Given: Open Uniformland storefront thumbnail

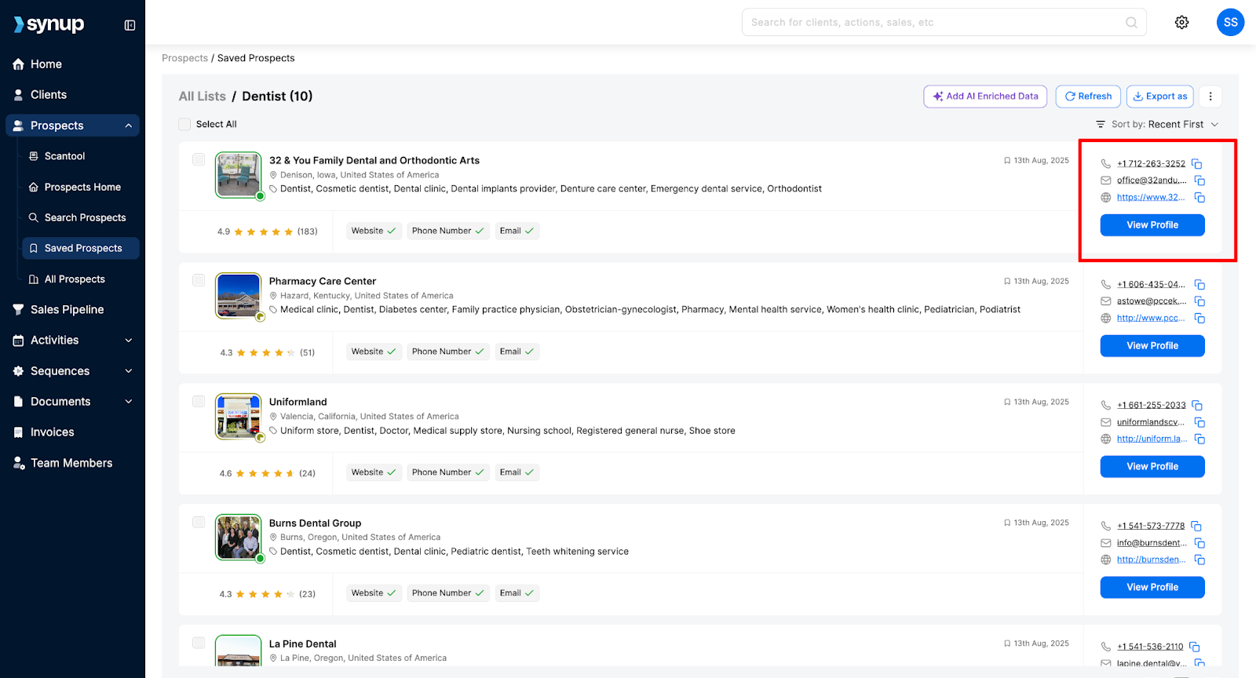Looking at the screenshot, I should pos(239,417).
